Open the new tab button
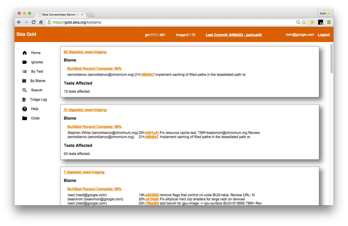This screenshot has width=348, height=226. 91,15
